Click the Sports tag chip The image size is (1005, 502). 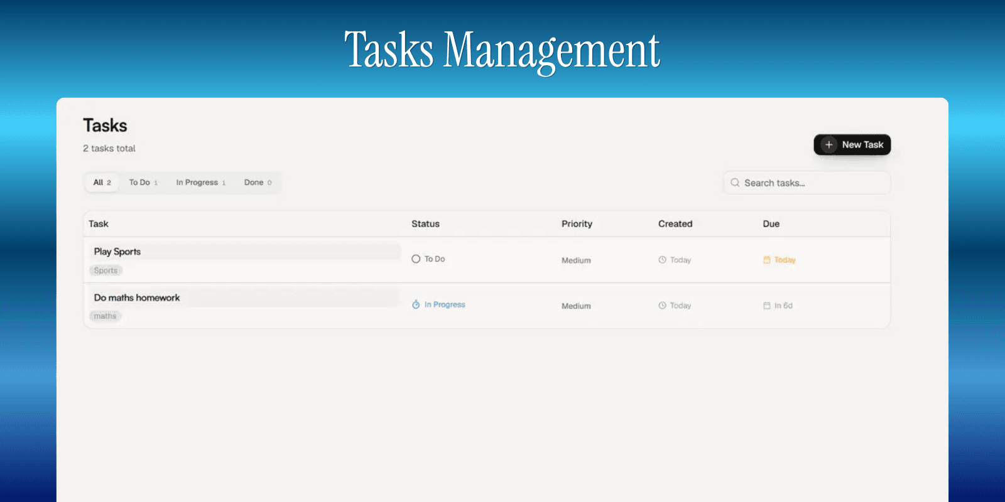click(106, 270)
